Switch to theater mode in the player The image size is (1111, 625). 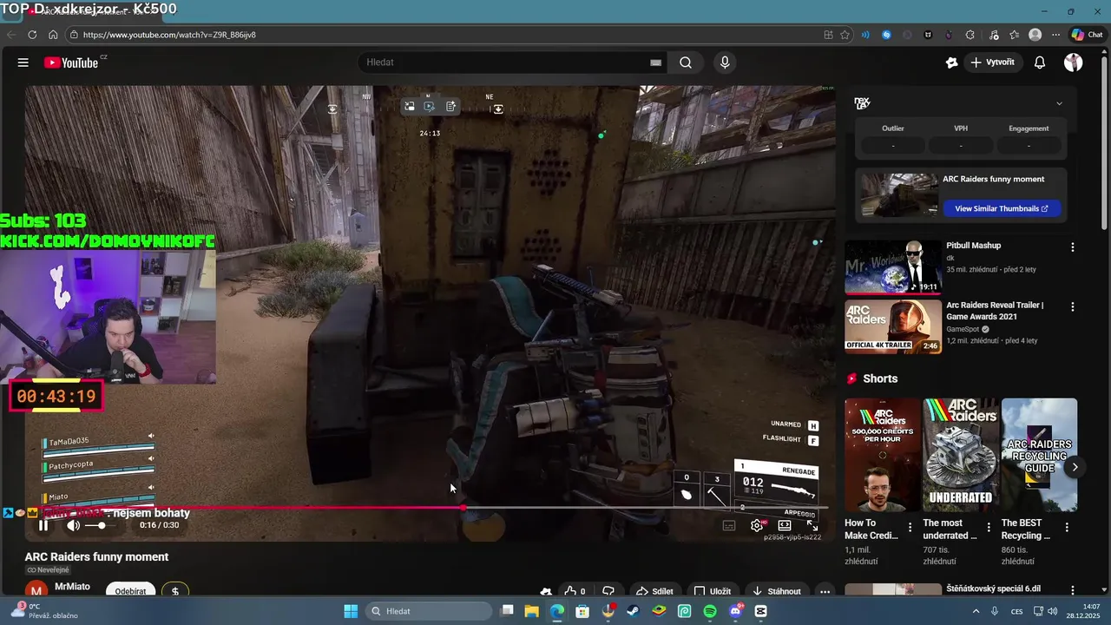click(785, 525)
